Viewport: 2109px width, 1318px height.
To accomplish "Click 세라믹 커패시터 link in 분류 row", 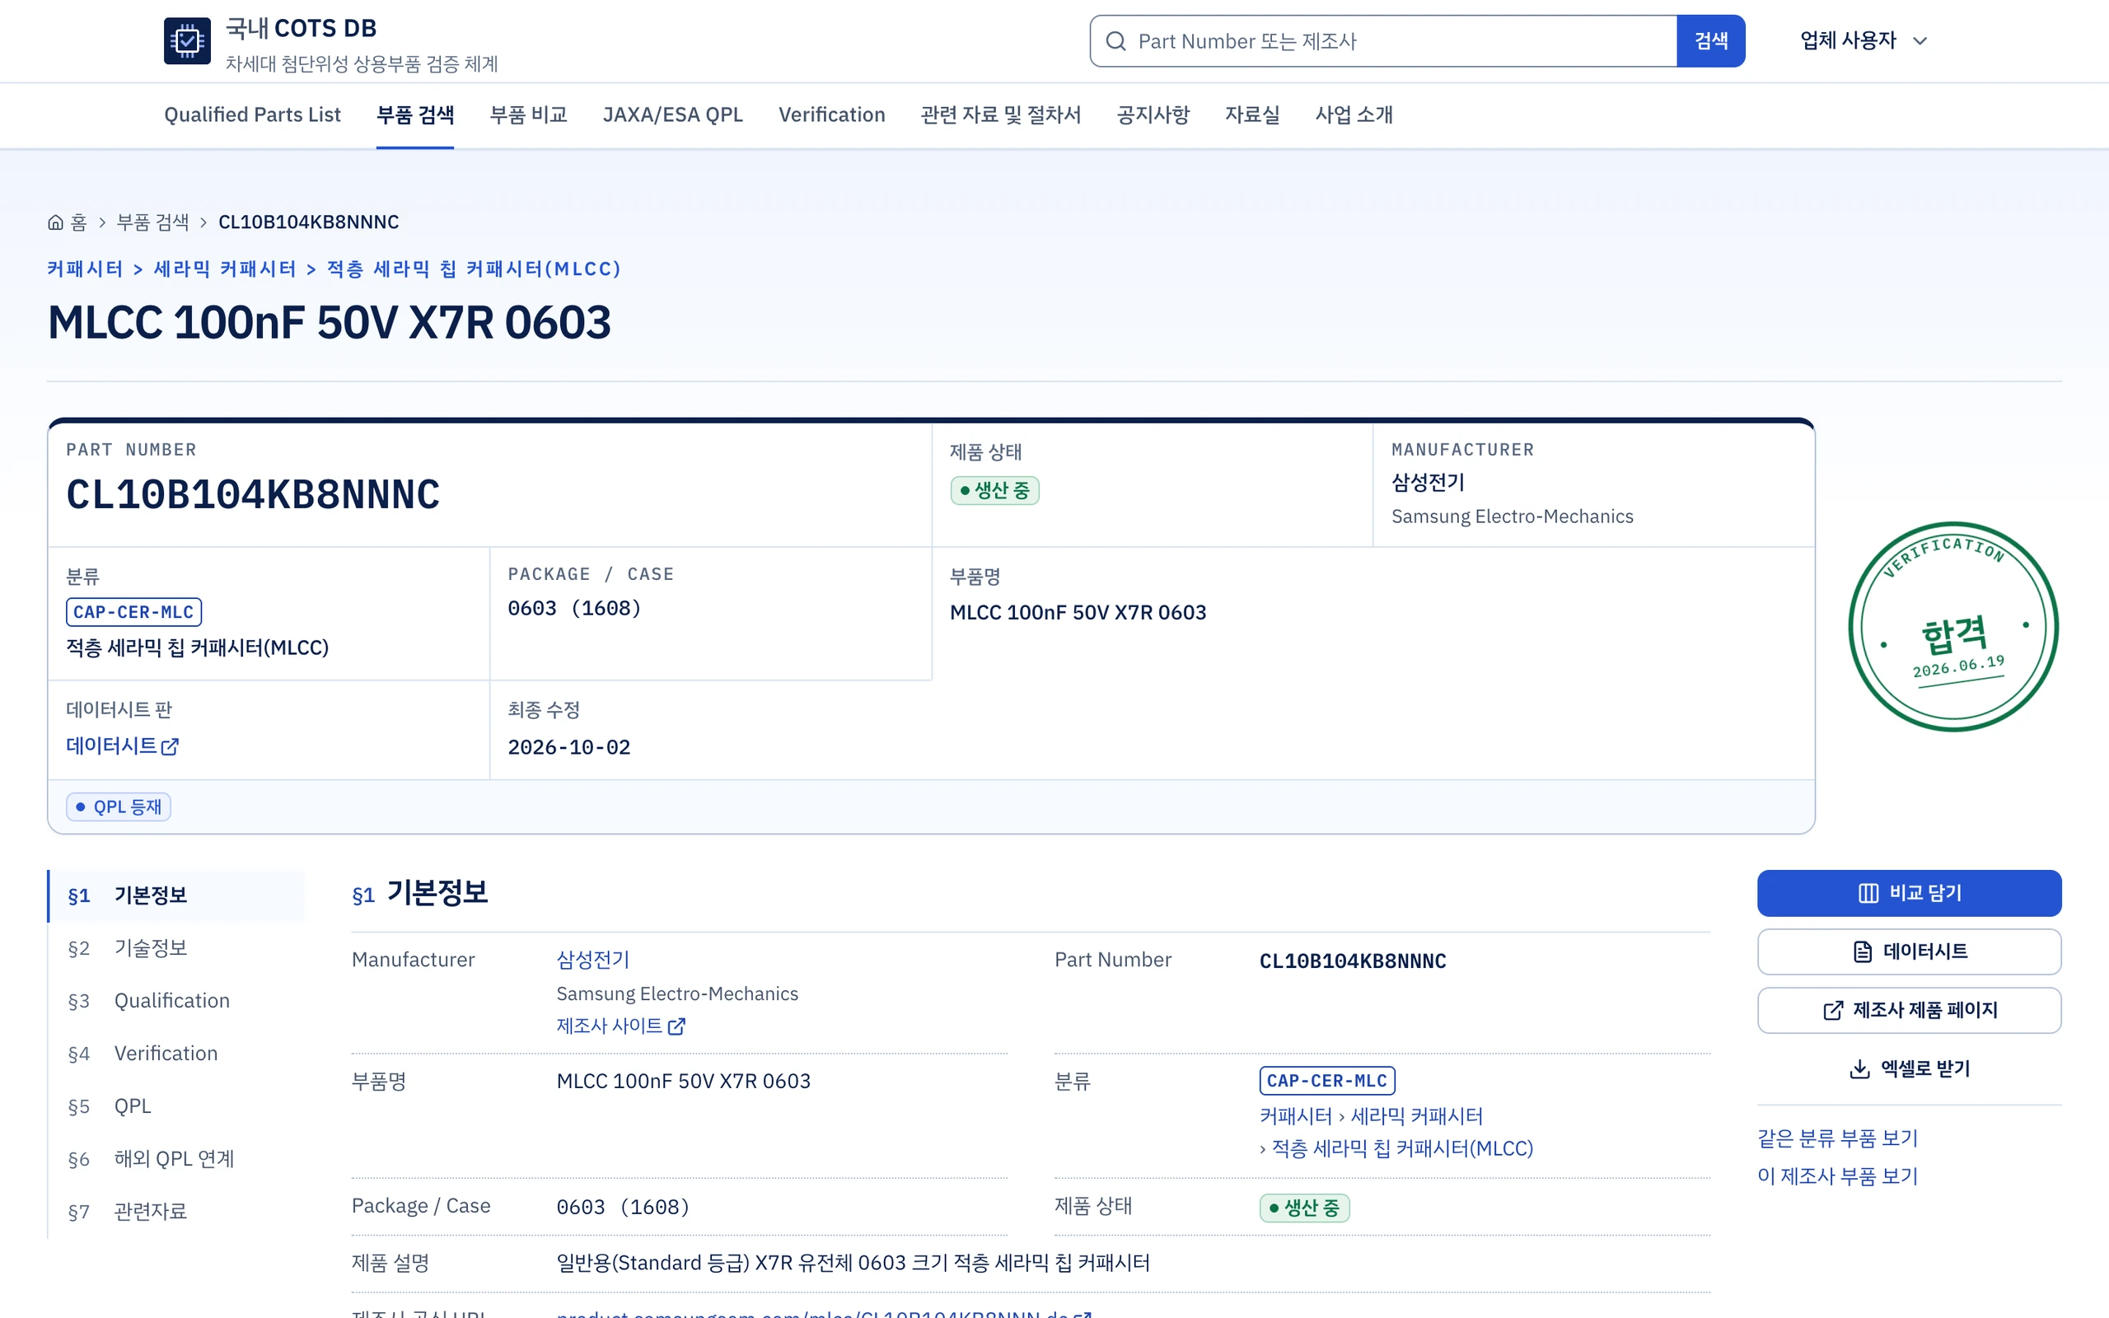I will [x=1416, y=1117].
